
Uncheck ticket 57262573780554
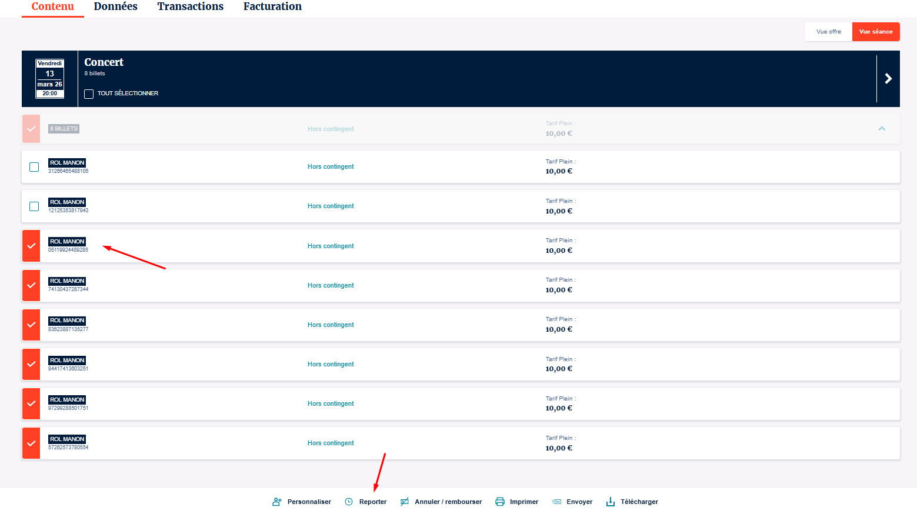coord(31,443)
